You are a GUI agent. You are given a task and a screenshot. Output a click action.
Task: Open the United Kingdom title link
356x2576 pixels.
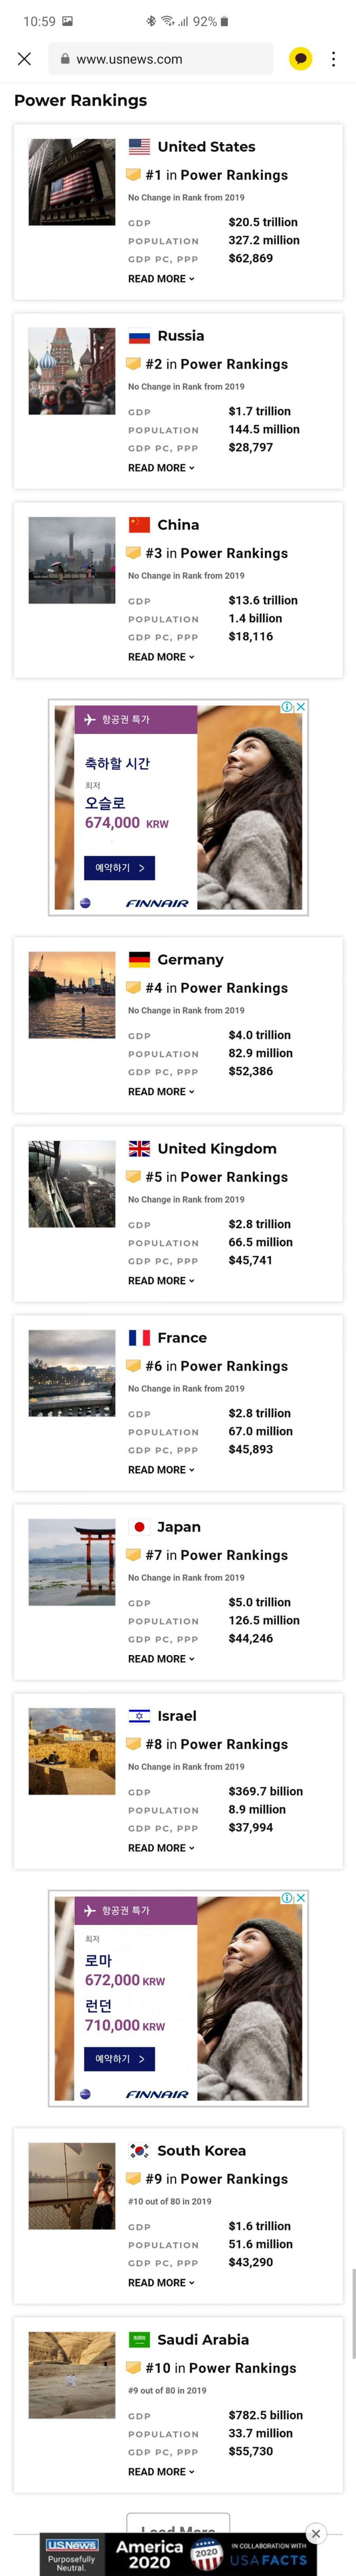[216, 1148]
